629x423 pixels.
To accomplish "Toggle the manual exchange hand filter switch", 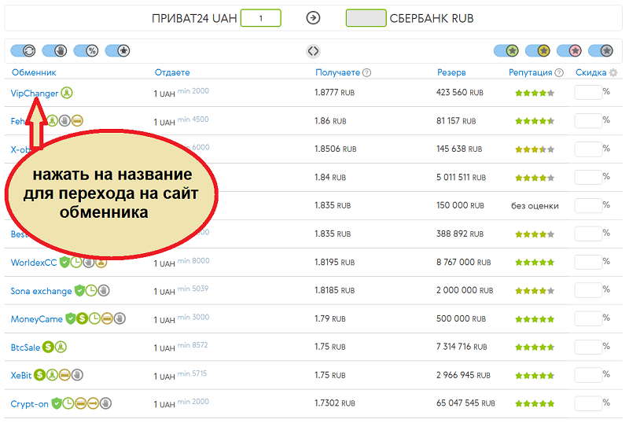I will (54, 50).
